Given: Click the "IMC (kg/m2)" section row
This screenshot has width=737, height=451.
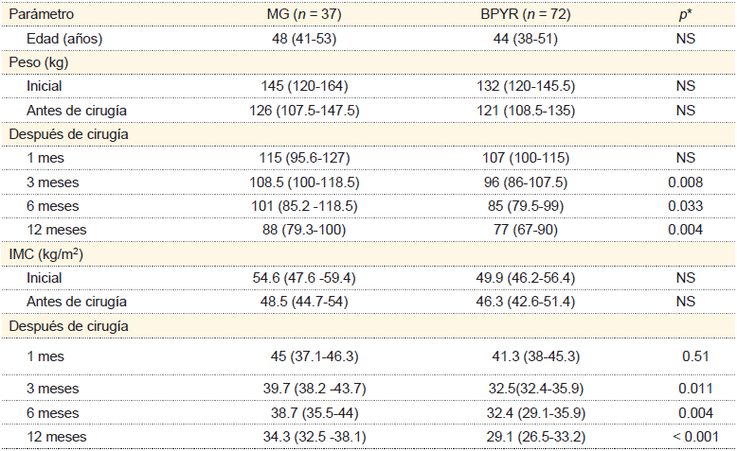Looking at the screenshot, I should pyautogui.click(x=47, y=253).
